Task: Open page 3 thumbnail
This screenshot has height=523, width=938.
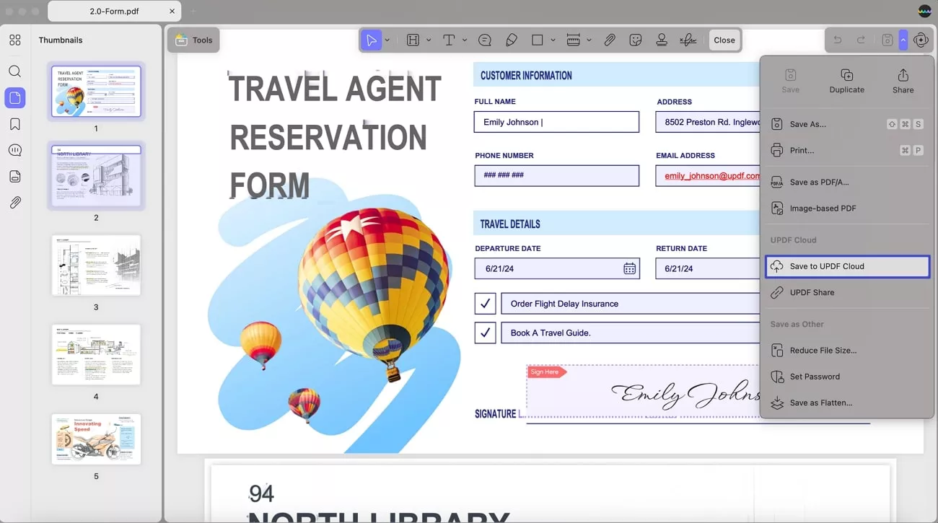Action: pos(96,265)
